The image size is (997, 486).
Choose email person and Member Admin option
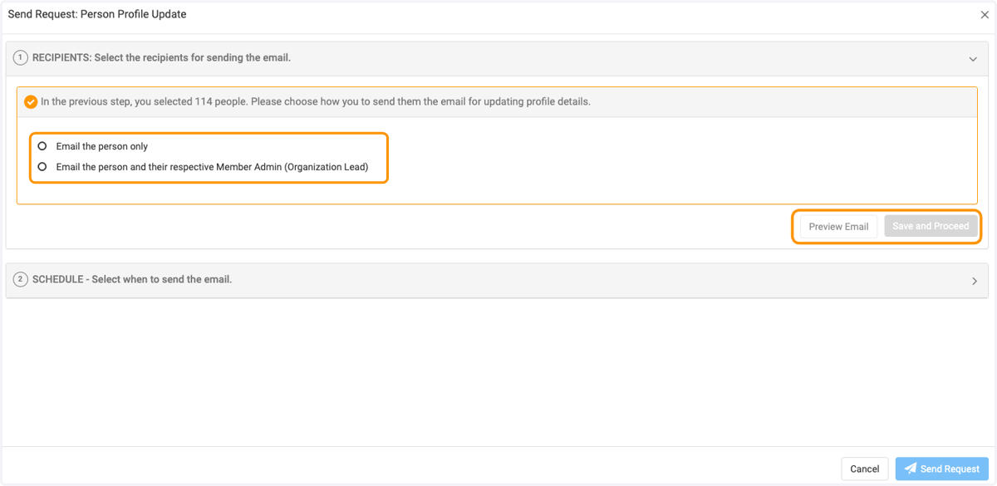pos(42,166)
